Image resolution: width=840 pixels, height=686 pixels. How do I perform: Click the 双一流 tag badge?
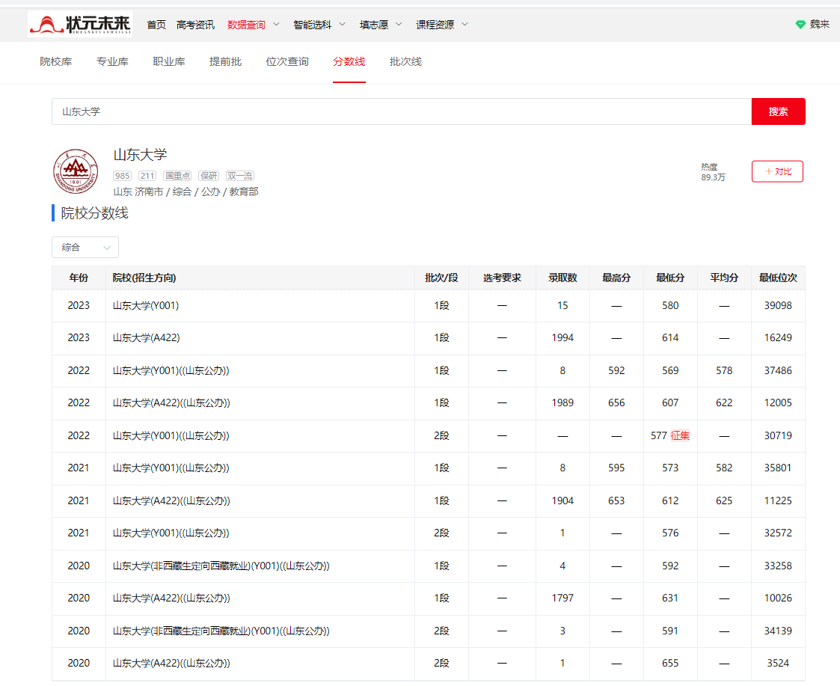240,176
